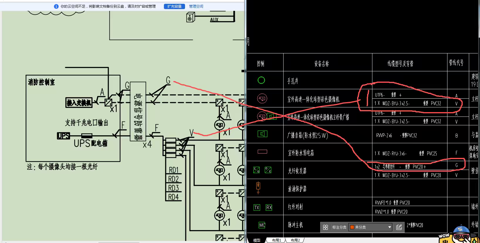Click the annotation grid icon beside 标注分类
The height and width of the screenshot is (243, 480).
(x=325, y=227)
